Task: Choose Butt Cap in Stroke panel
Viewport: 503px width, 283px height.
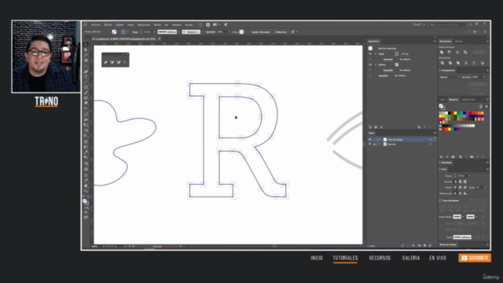Action: [456, 182]
